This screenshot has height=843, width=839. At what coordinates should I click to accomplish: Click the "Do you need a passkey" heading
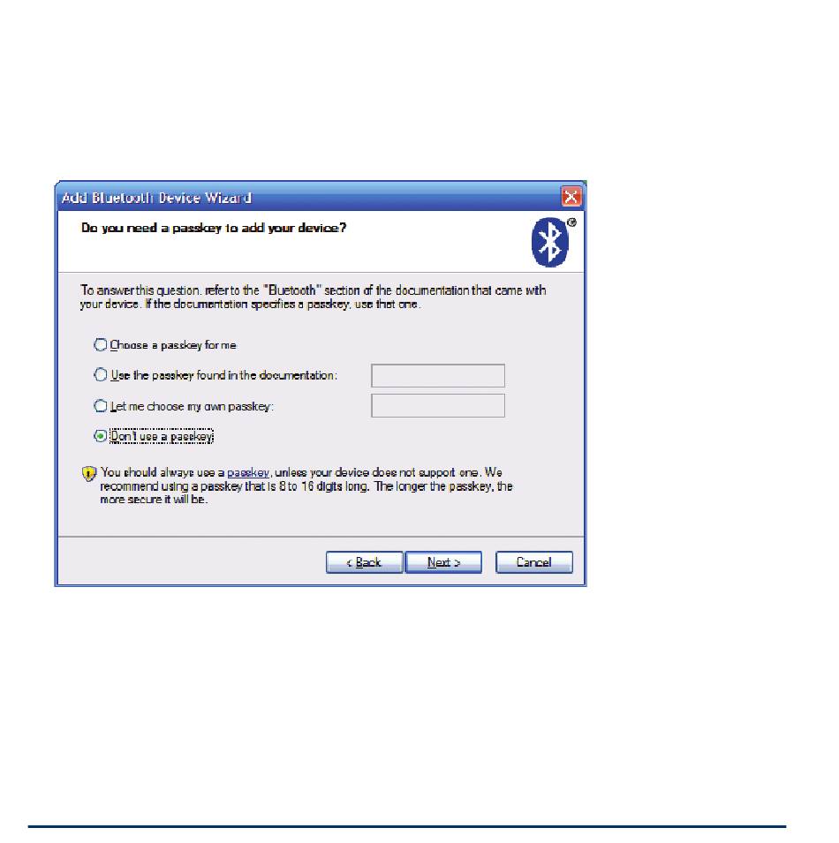click(214, 228)
